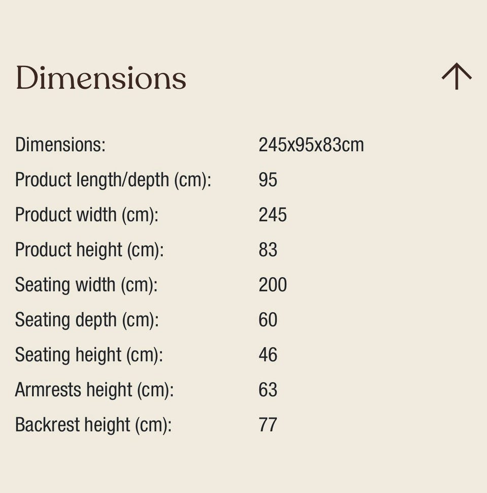Collapse the Dimensions section with the up arrow

pos(457,76)
